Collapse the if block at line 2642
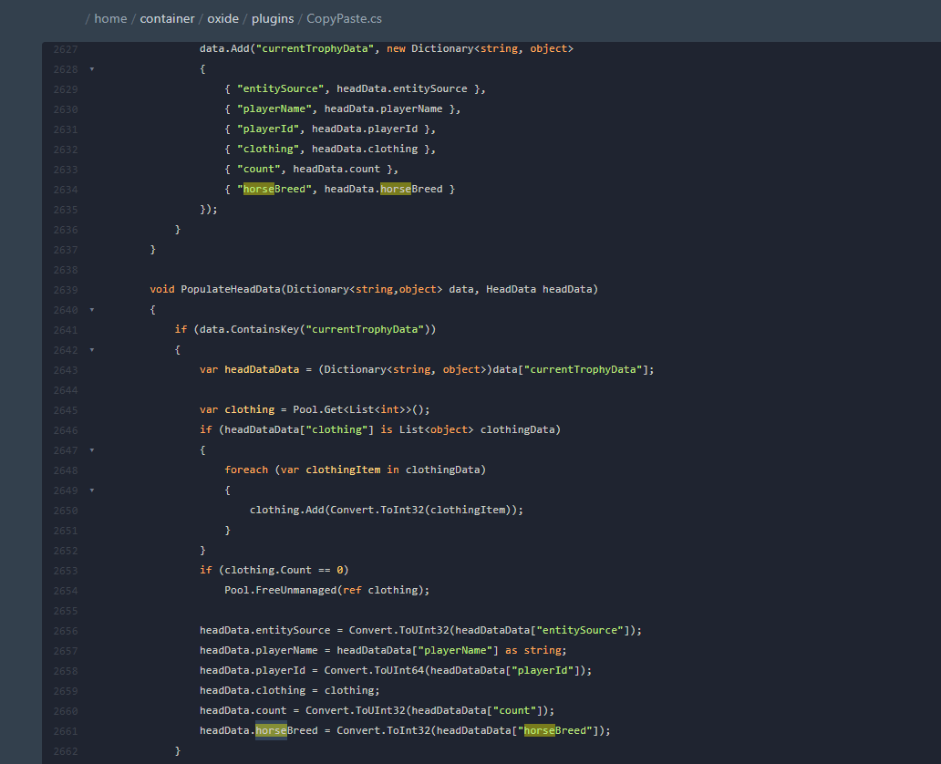Image resolution: width=941 pixels, height=764 pixels. coord(91,349)
